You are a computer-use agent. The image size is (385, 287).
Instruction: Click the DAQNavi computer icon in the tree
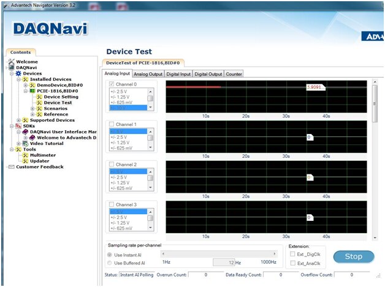(x=11, y=67)
